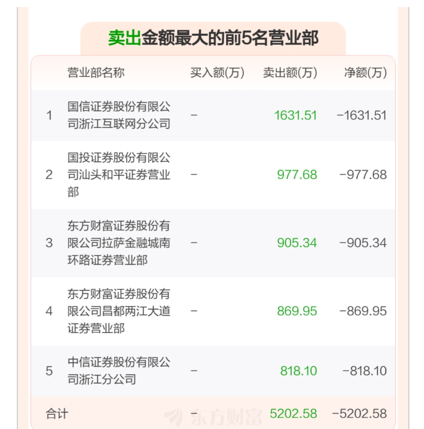Click sell amount 977.68 in green
The height and width of the screenshot is (429, 424).
(x=297, y=175)
